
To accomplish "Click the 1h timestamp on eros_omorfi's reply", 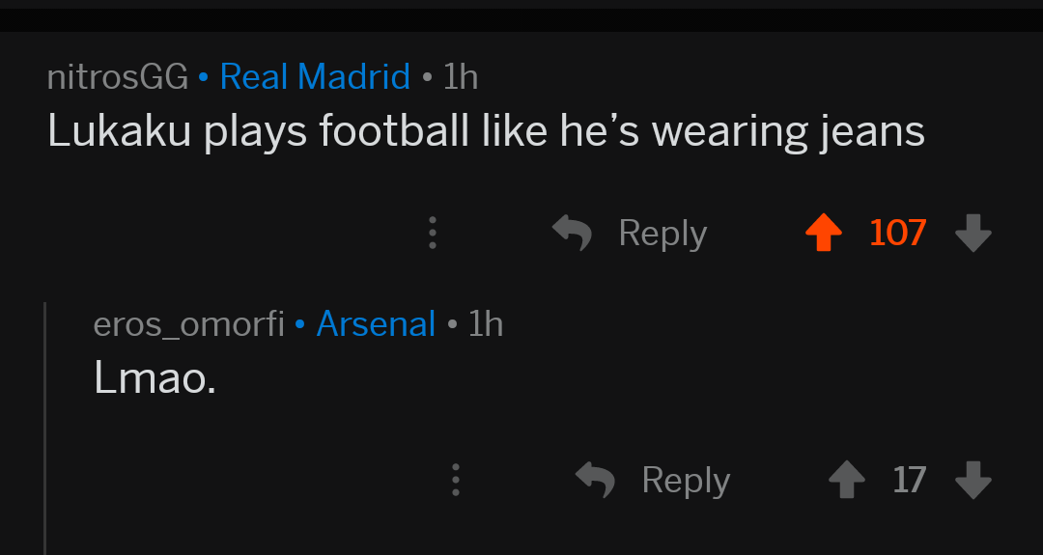I will click(x=486, y=323).
